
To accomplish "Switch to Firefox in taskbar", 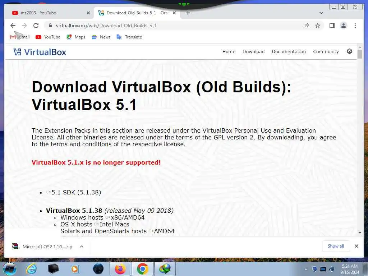I will pyautogui.click(x=120, y=269).
